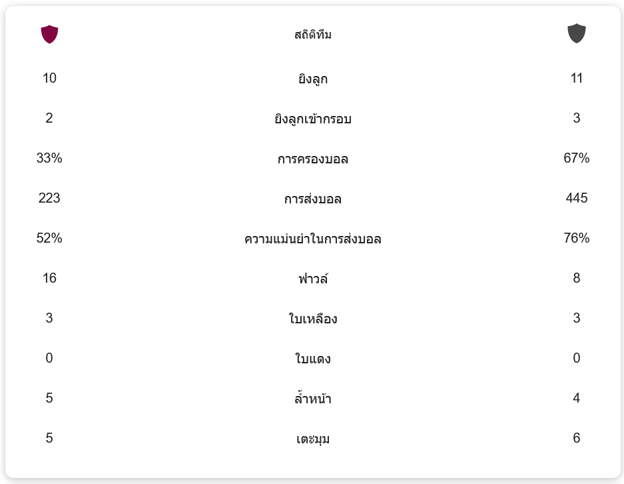Select the gray team's 11 shots value
The width and height of the screenshot is (624, 484).
coord(576,78)
